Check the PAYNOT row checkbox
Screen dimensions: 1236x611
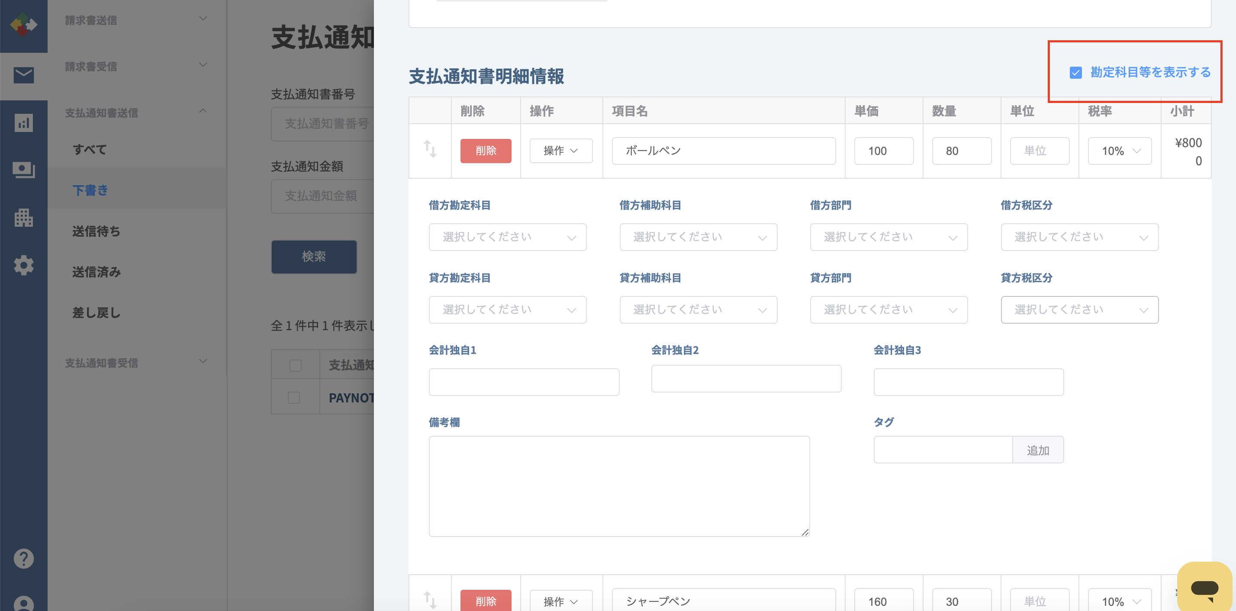click(x=294, y=398)
